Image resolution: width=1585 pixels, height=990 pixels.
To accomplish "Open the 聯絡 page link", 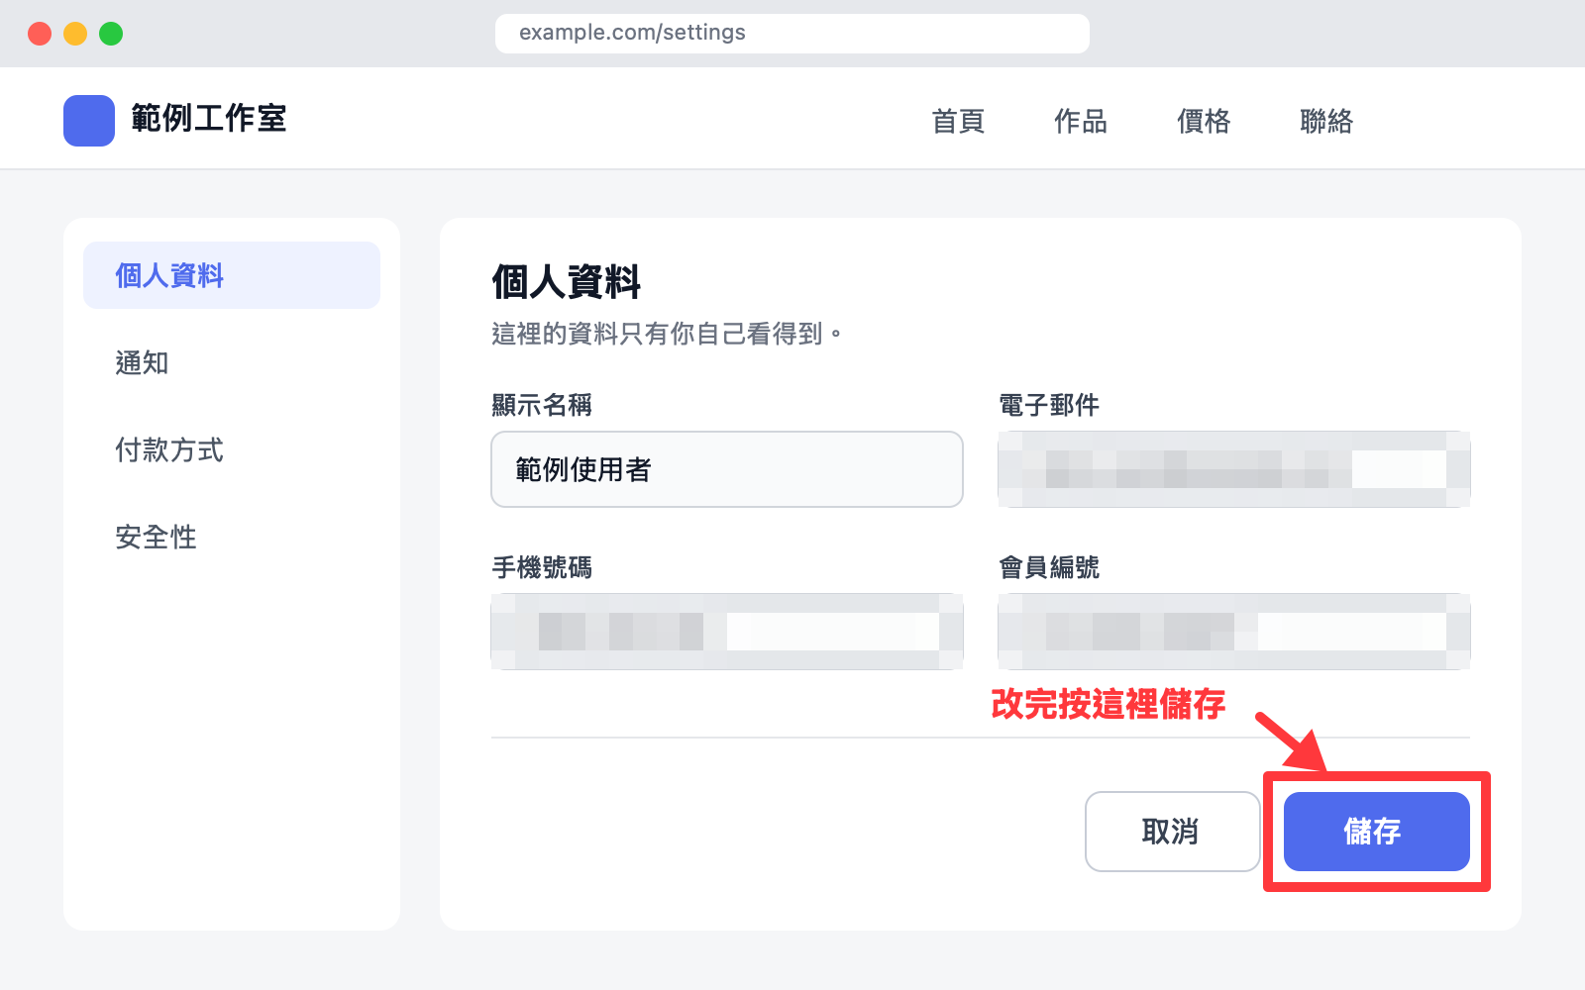I will (1326, 121).
